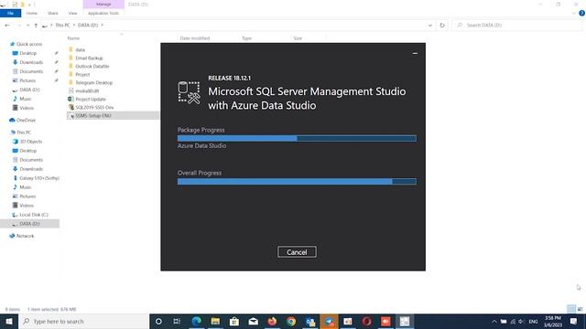Open Galaxy S10+ device in navigation pane
586x329 pixels.
39,178
